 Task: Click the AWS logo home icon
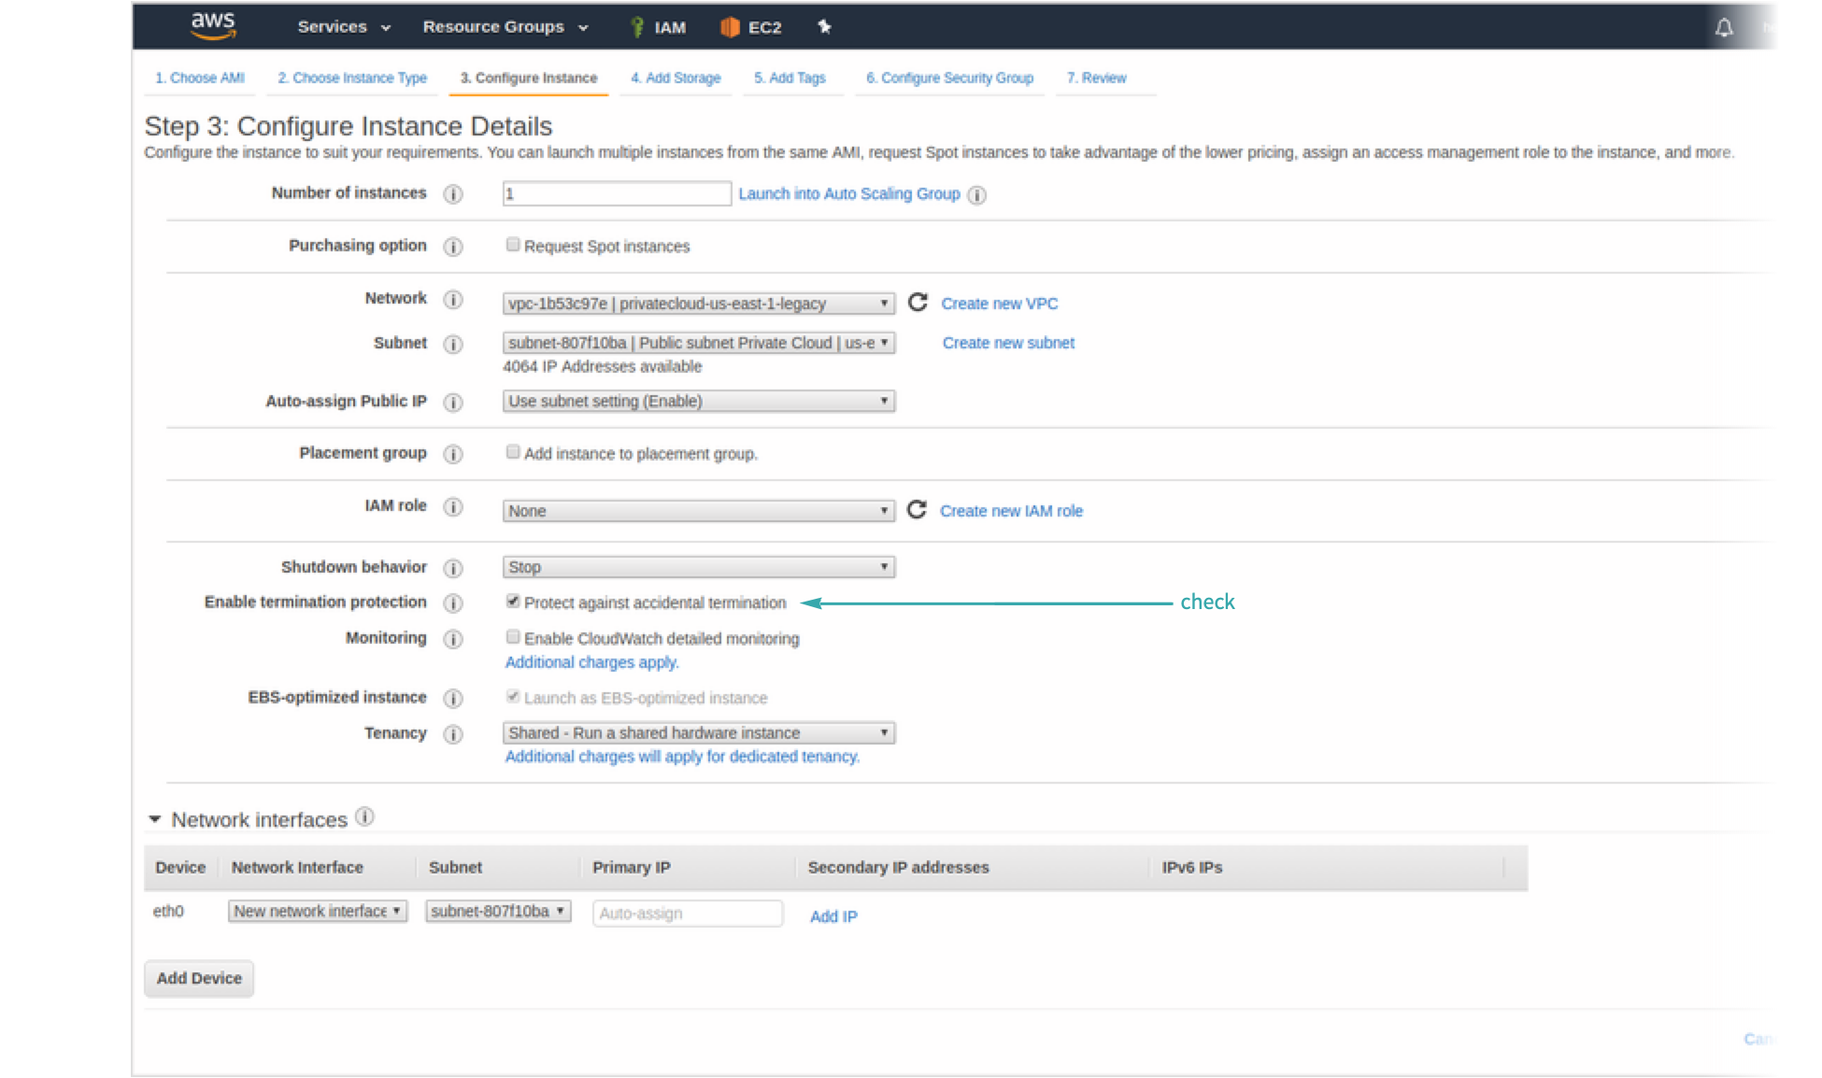[x=213, y=26]
